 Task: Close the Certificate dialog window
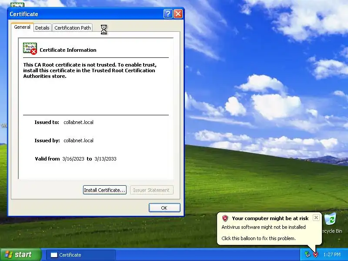click(178, 14)
